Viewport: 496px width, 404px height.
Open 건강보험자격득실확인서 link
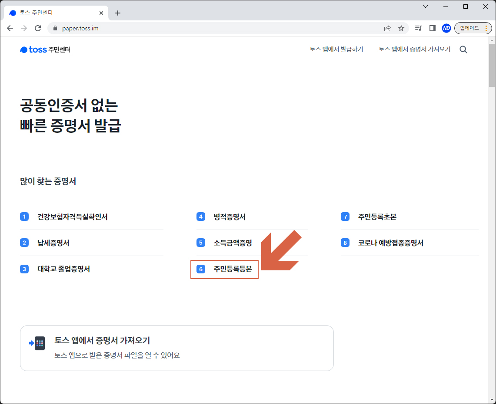point(73,217)
